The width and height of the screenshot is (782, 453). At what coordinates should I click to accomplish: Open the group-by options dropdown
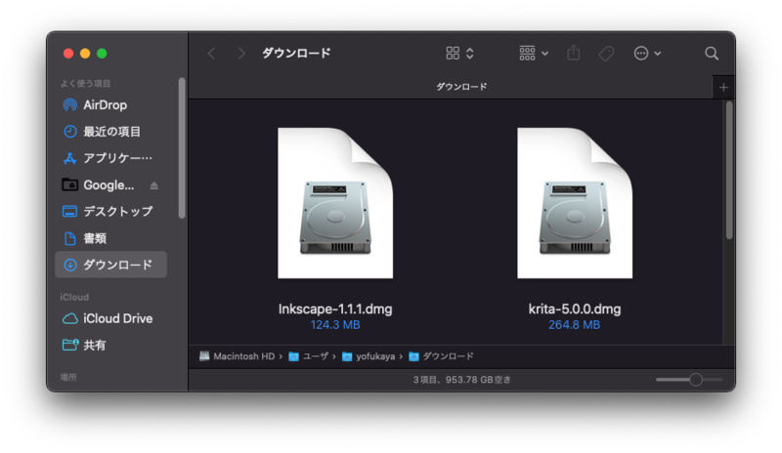(534, 54)
